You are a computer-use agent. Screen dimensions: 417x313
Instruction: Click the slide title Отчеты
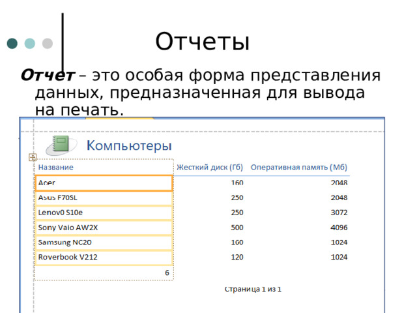click(203, 42)
